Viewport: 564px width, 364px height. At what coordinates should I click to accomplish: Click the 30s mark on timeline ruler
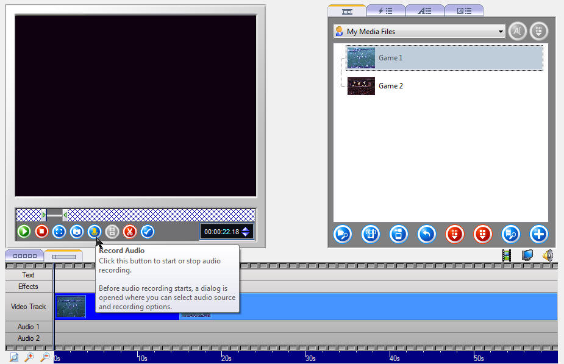311,359
